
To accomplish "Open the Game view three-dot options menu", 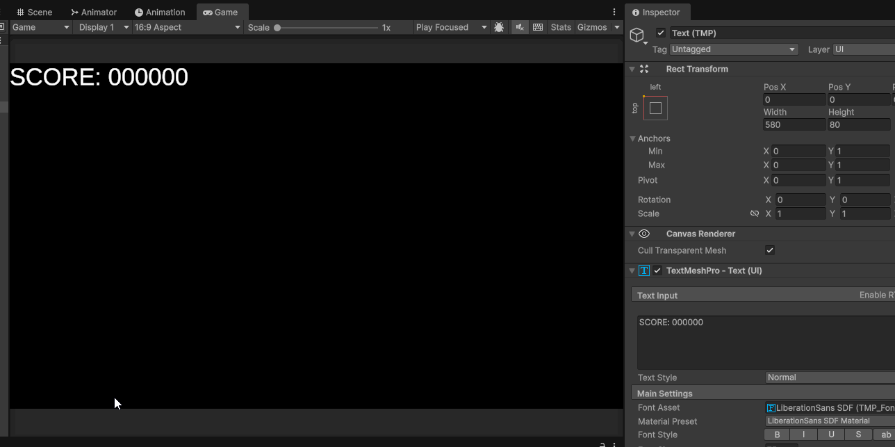I will (614, 12).
